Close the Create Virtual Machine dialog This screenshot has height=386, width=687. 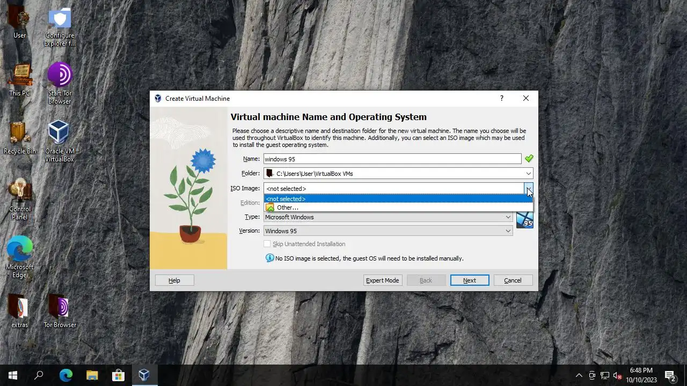click(526, 98)
